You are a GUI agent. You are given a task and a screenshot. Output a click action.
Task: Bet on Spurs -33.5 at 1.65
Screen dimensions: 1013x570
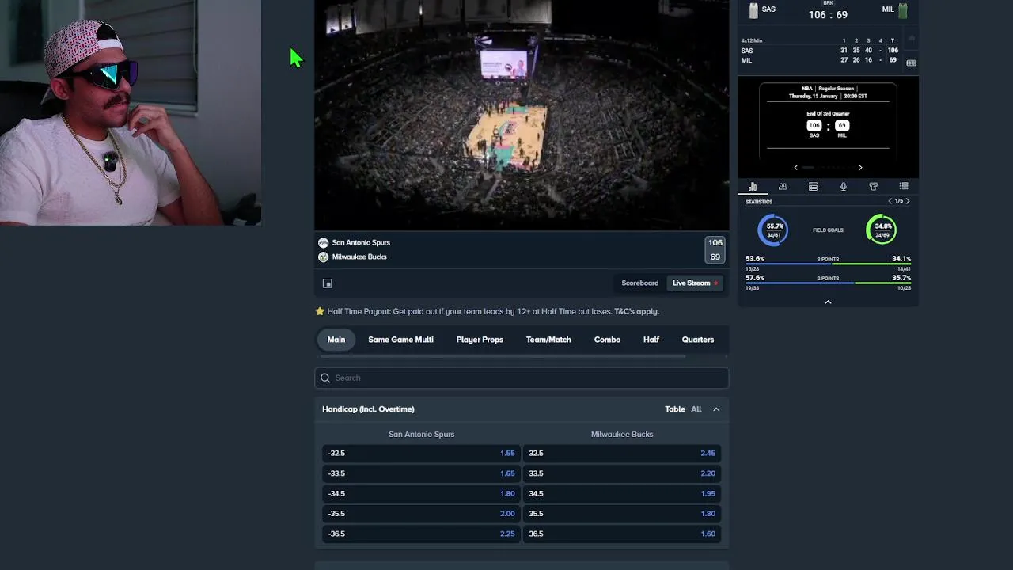coord(422,473)
